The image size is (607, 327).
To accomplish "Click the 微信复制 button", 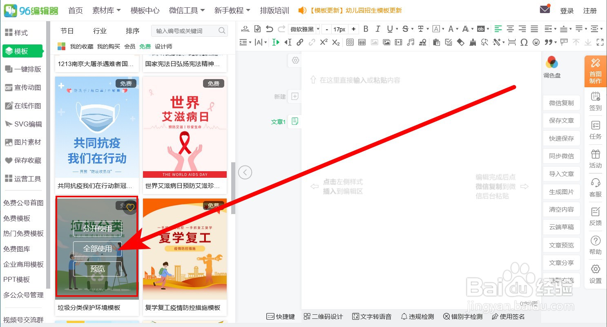I will 561,103.
